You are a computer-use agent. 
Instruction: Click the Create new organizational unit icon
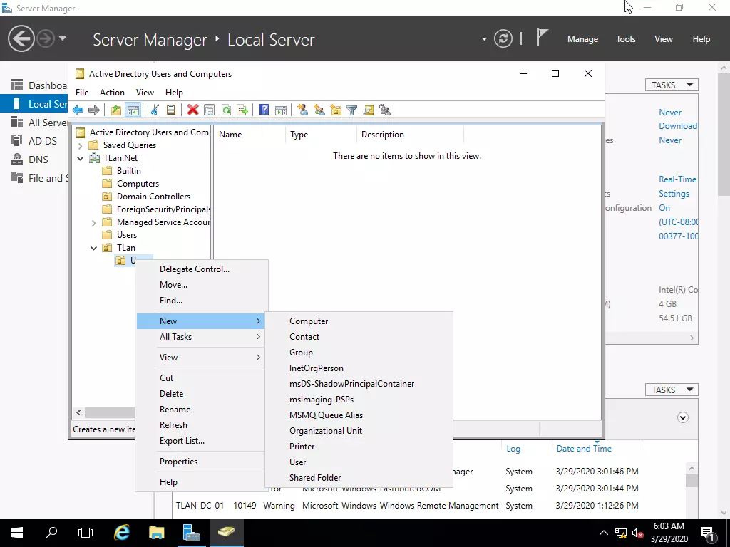(x=336, y=110)
